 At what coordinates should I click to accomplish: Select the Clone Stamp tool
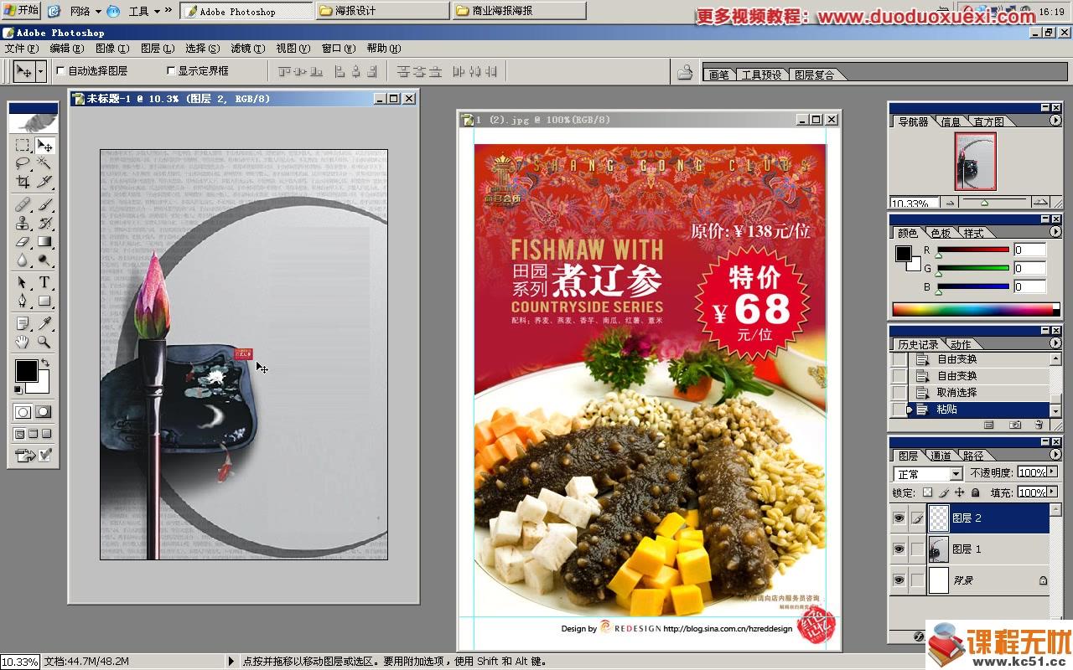[23, 223]
